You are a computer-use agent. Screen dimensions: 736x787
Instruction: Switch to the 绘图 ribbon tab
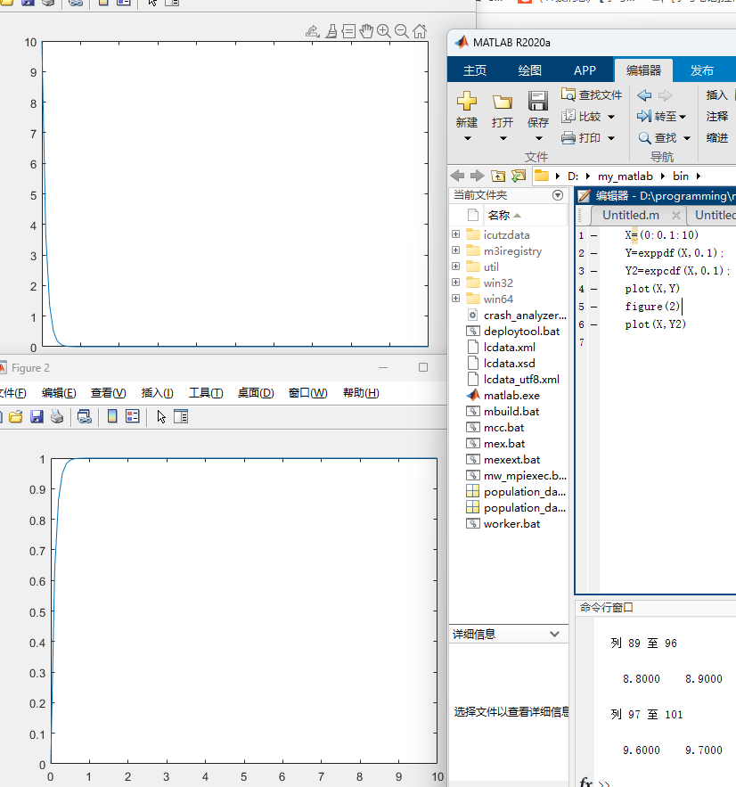tap(530, 70)
